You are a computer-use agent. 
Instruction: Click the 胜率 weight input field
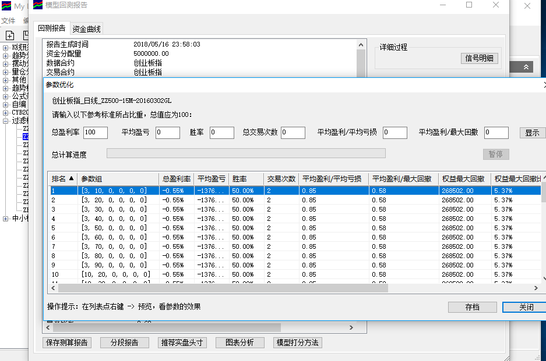pos(221,133)
